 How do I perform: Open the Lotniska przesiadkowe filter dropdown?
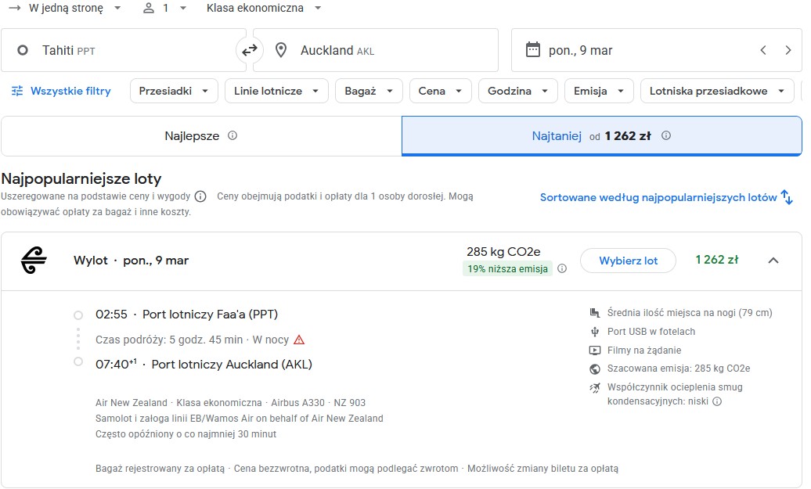pyautogui.click(x=717, y=91)
